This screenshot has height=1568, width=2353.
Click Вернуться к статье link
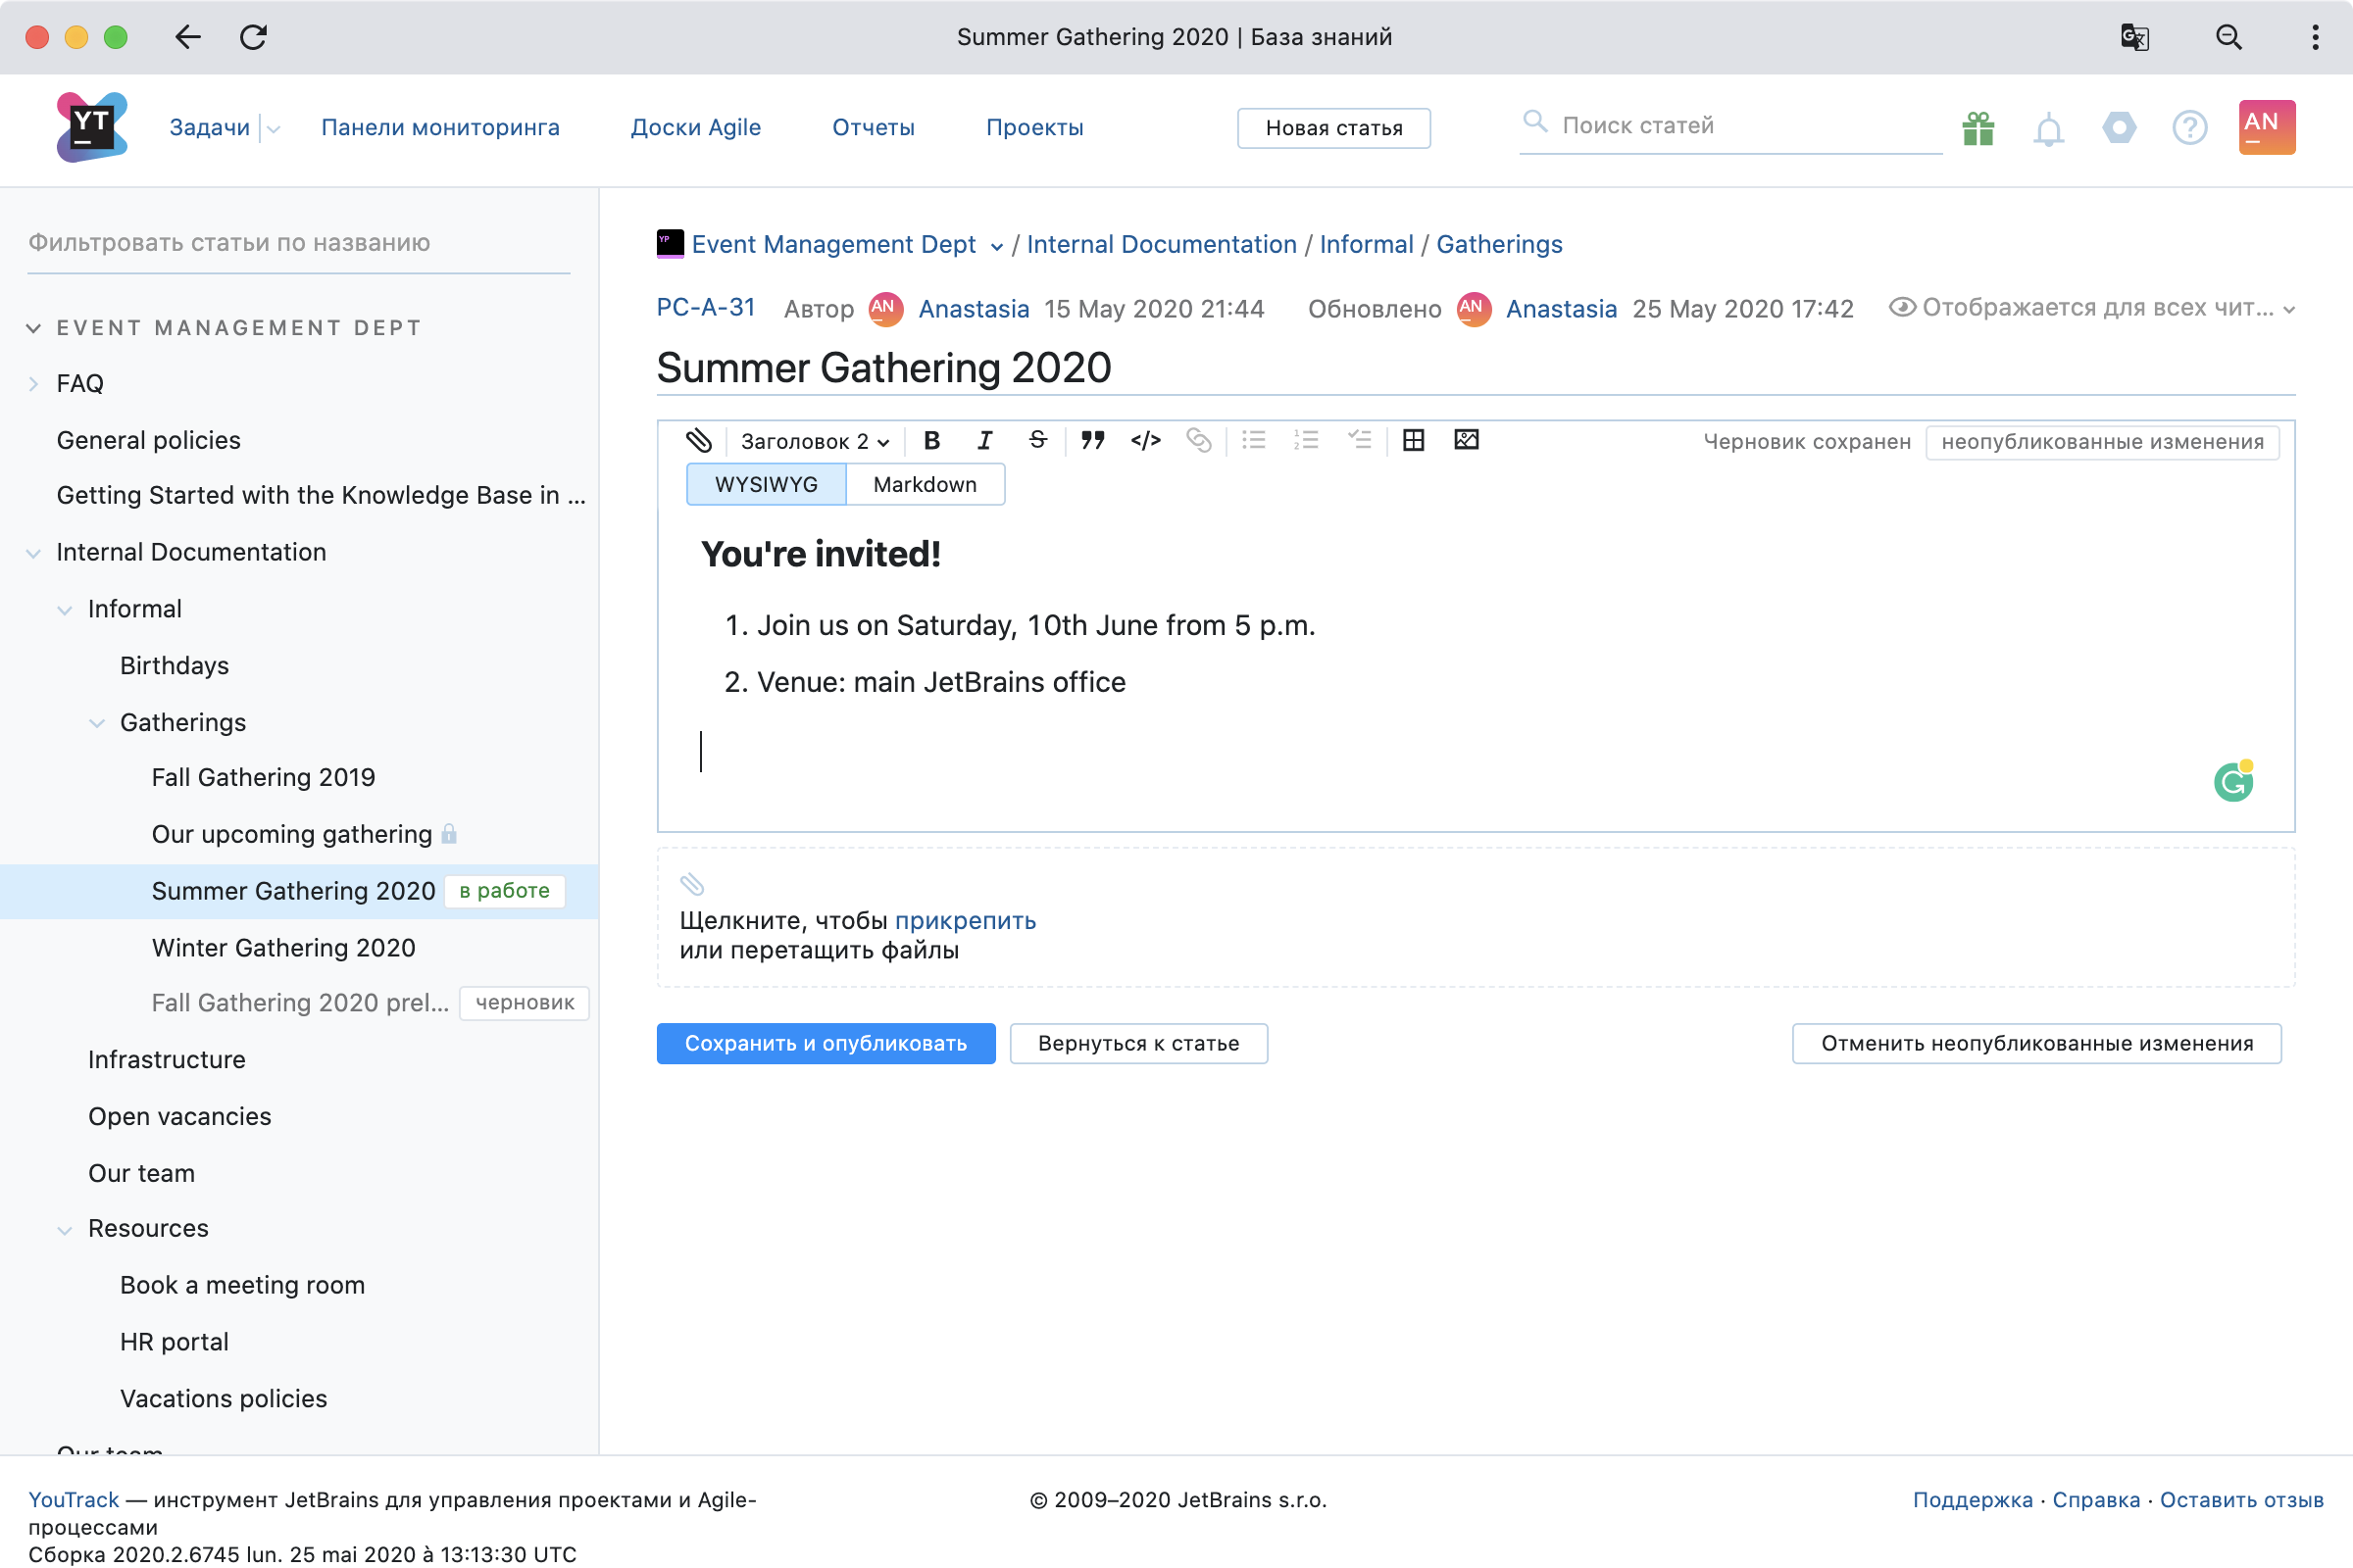[x=1138, y=1043]
